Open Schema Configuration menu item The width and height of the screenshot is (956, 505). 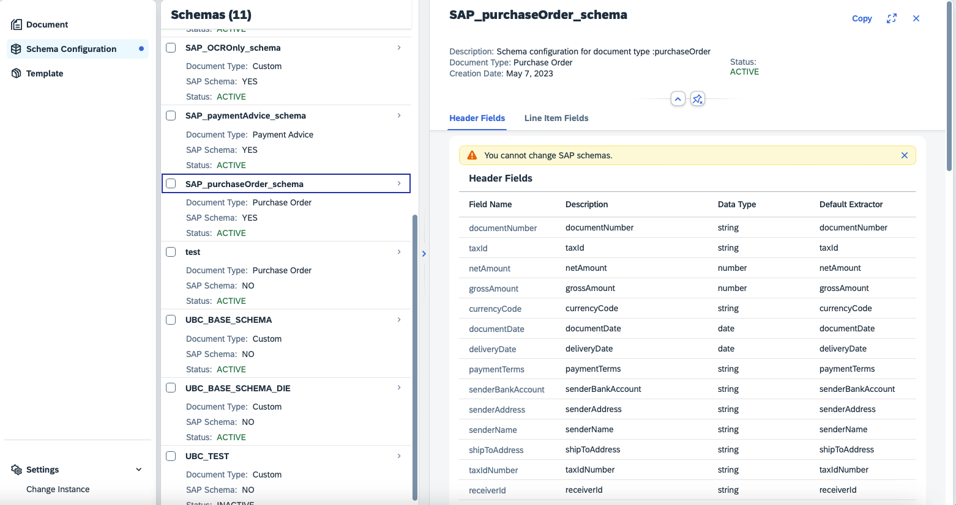(71, 49)
